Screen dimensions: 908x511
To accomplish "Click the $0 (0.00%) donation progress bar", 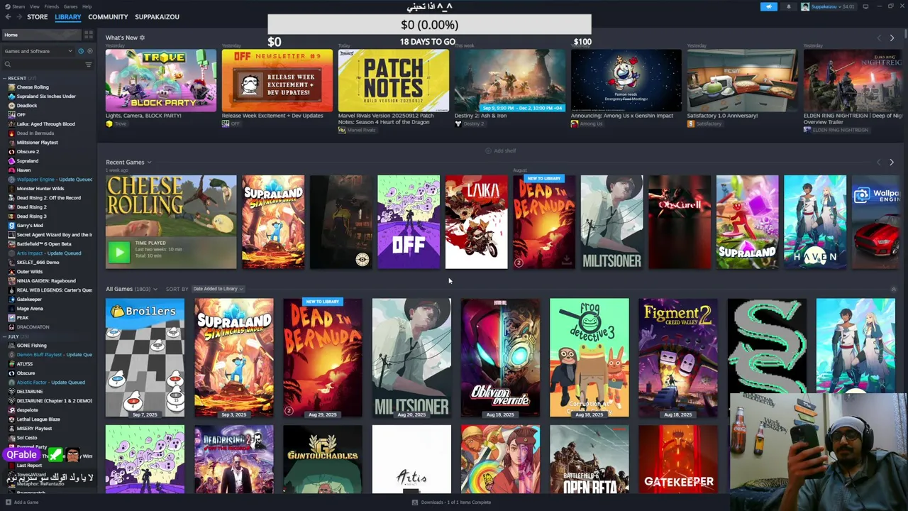I will tap(429, 25).
